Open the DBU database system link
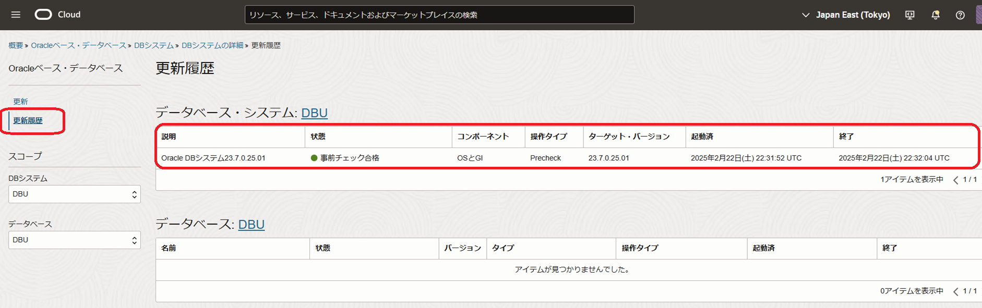This screenshot has width=982, height=308. pyautogui.click(x=314, y=113)
